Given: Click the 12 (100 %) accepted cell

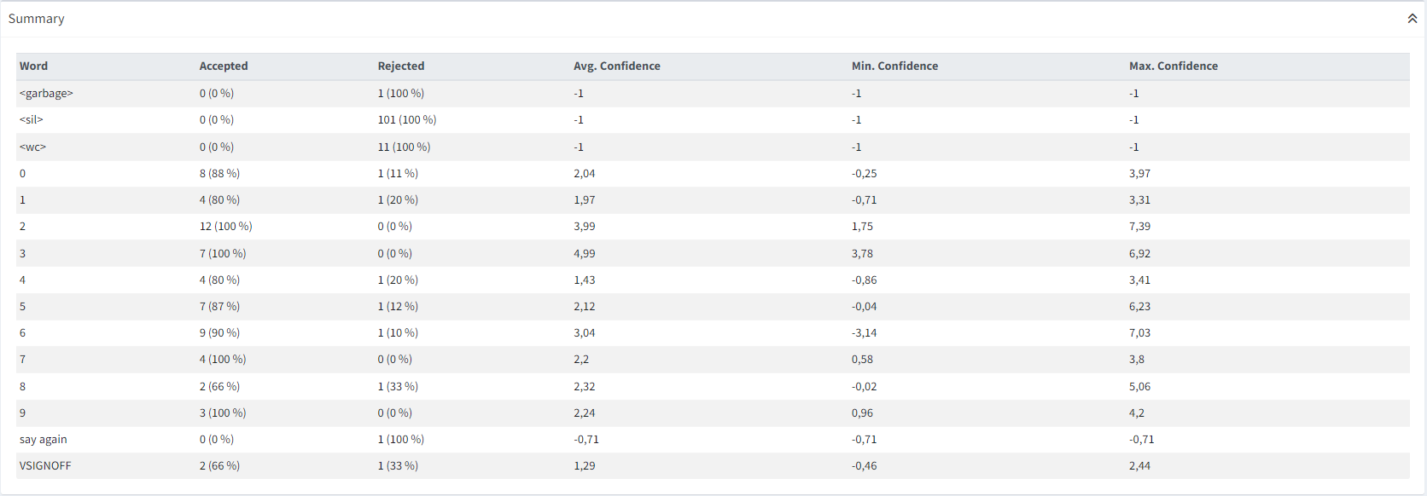Looking at the screenshot, I should [226, 227].
